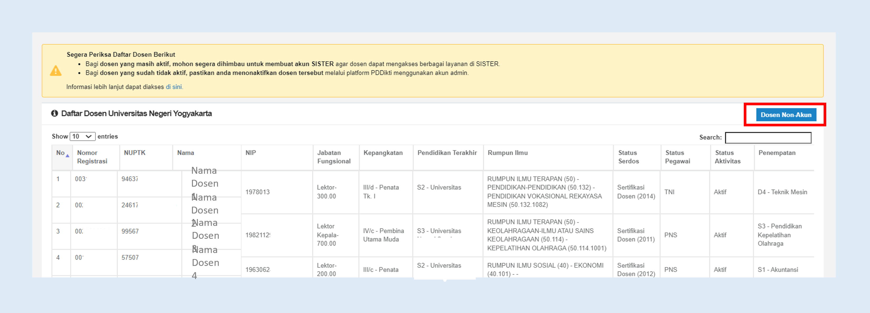Sort by Rumpun Ilmu column header
870x313 pixels.
coord(548,157)
